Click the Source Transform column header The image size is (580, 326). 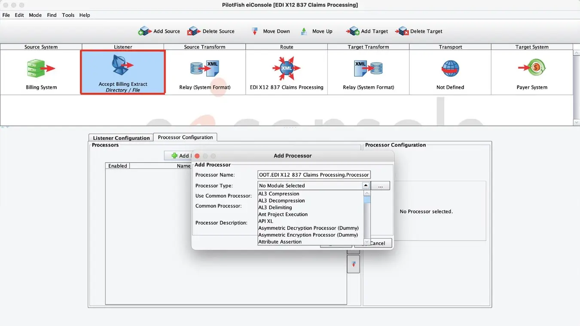(205, 47)
